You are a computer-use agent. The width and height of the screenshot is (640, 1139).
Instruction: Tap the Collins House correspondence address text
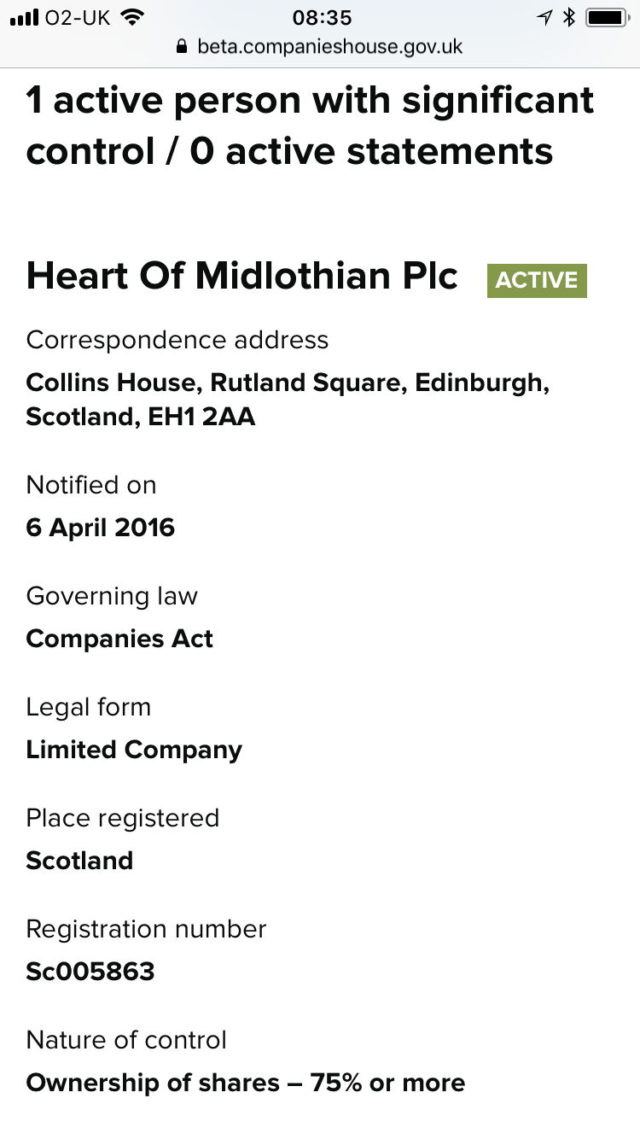point(288,399)
